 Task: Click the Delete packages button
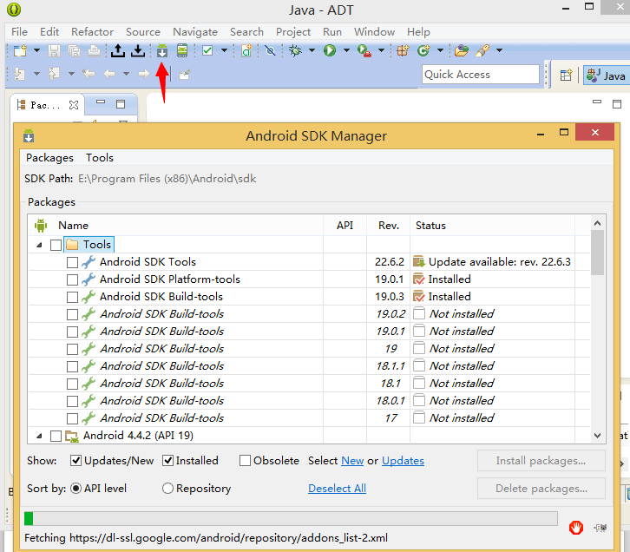pos(541,488)
